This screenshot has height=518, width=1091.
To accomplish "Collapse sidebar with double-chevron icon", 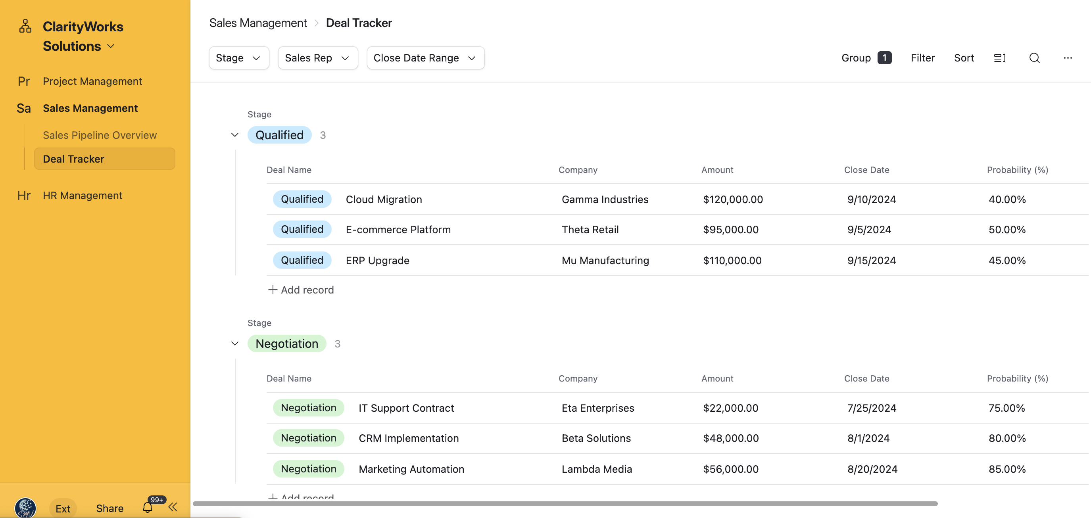I will point(173,507).
